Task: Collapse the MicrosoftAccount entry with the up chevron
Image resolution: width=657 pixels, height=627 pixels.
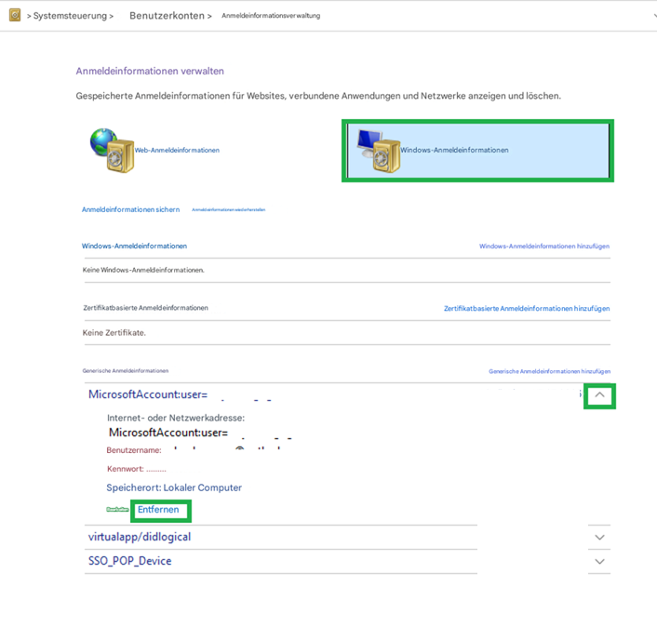Action: [599, 394]
